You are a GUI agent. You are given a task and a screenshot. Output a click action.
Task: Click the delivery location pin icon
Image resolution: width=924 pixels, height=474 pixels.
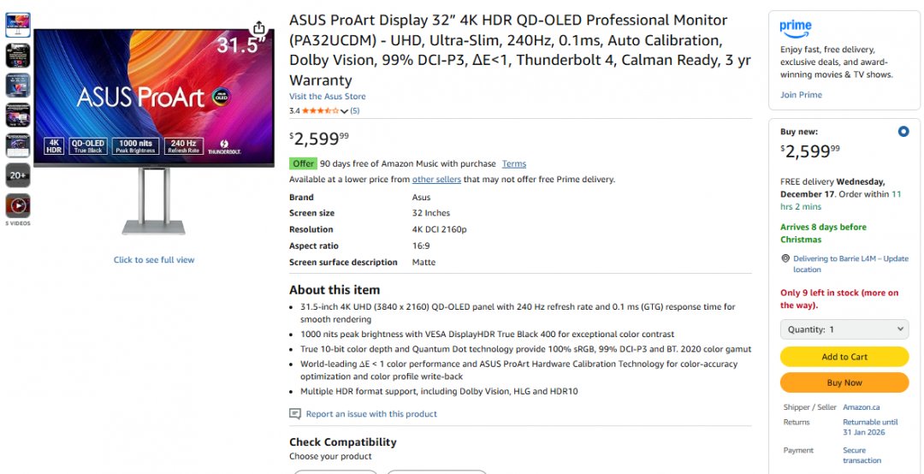point(785,258)
